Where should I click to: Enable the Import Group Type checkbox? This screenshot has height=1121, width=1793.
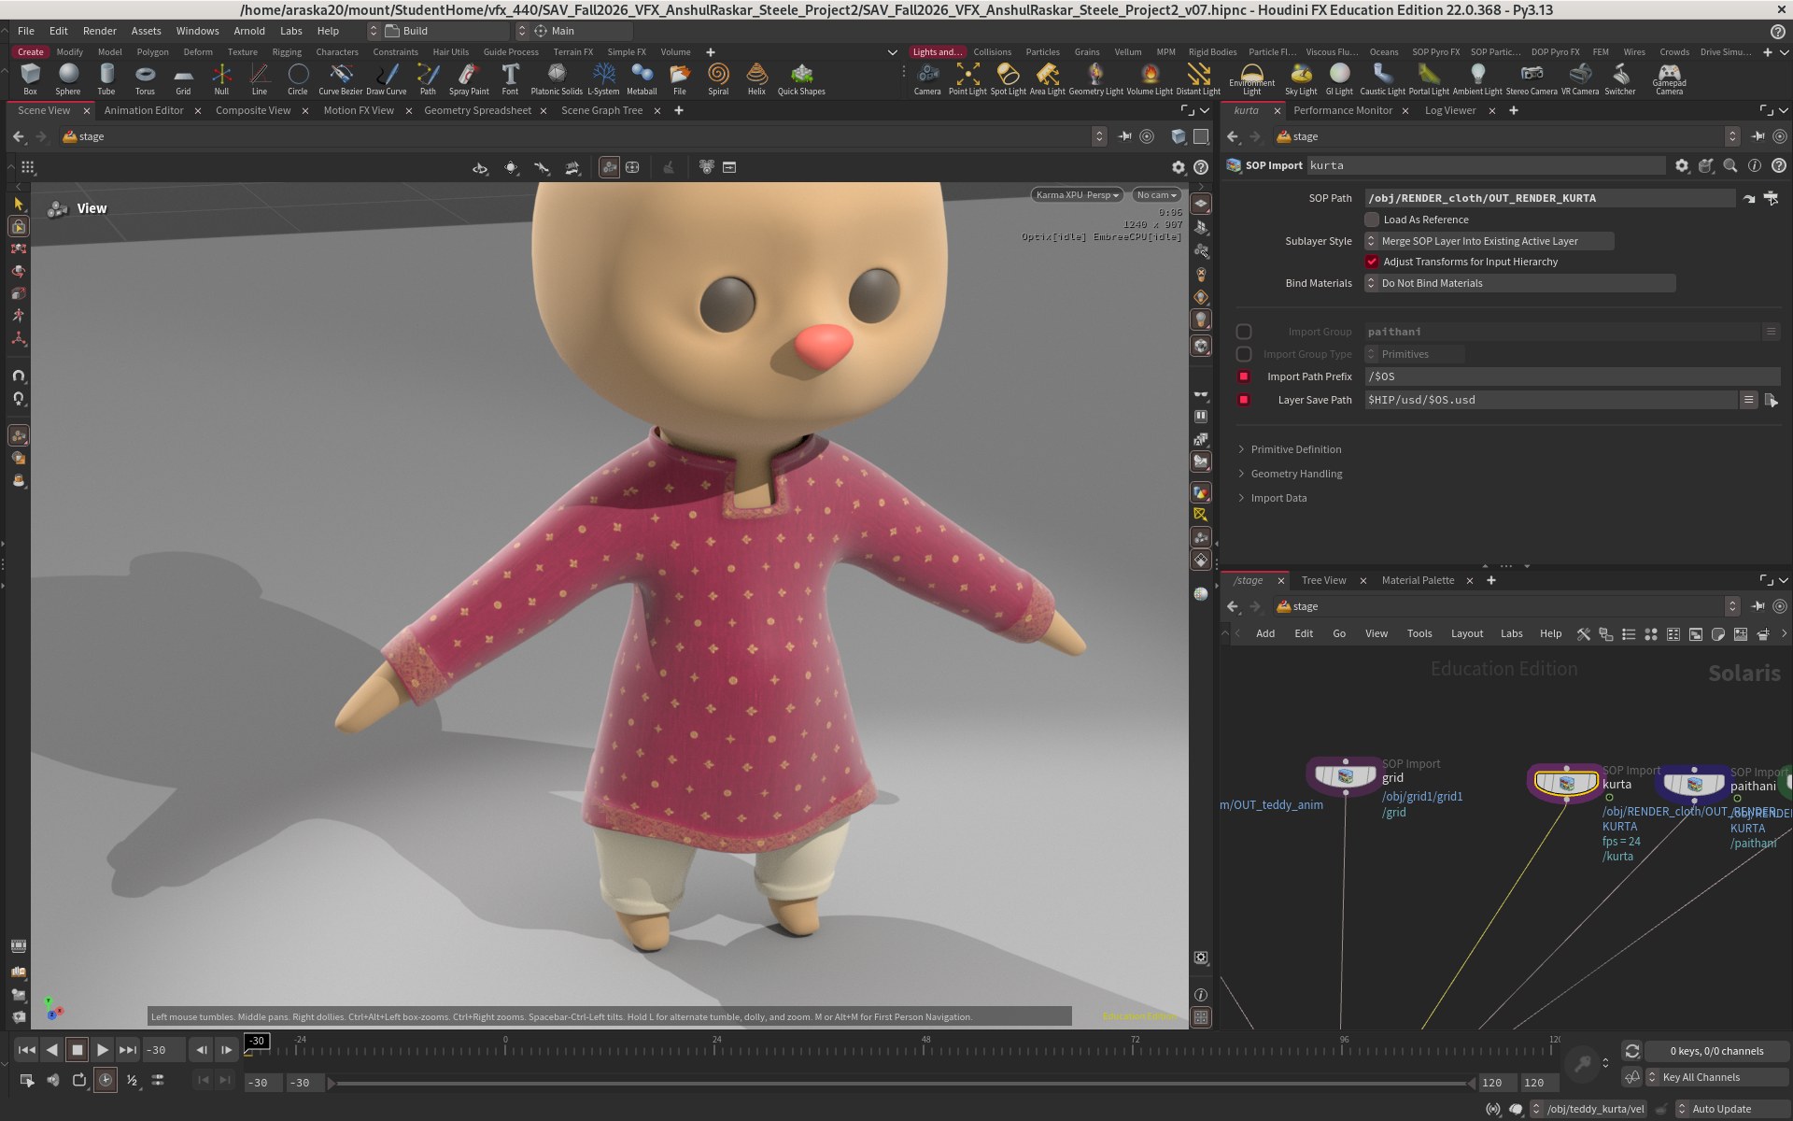[1244, 354]
